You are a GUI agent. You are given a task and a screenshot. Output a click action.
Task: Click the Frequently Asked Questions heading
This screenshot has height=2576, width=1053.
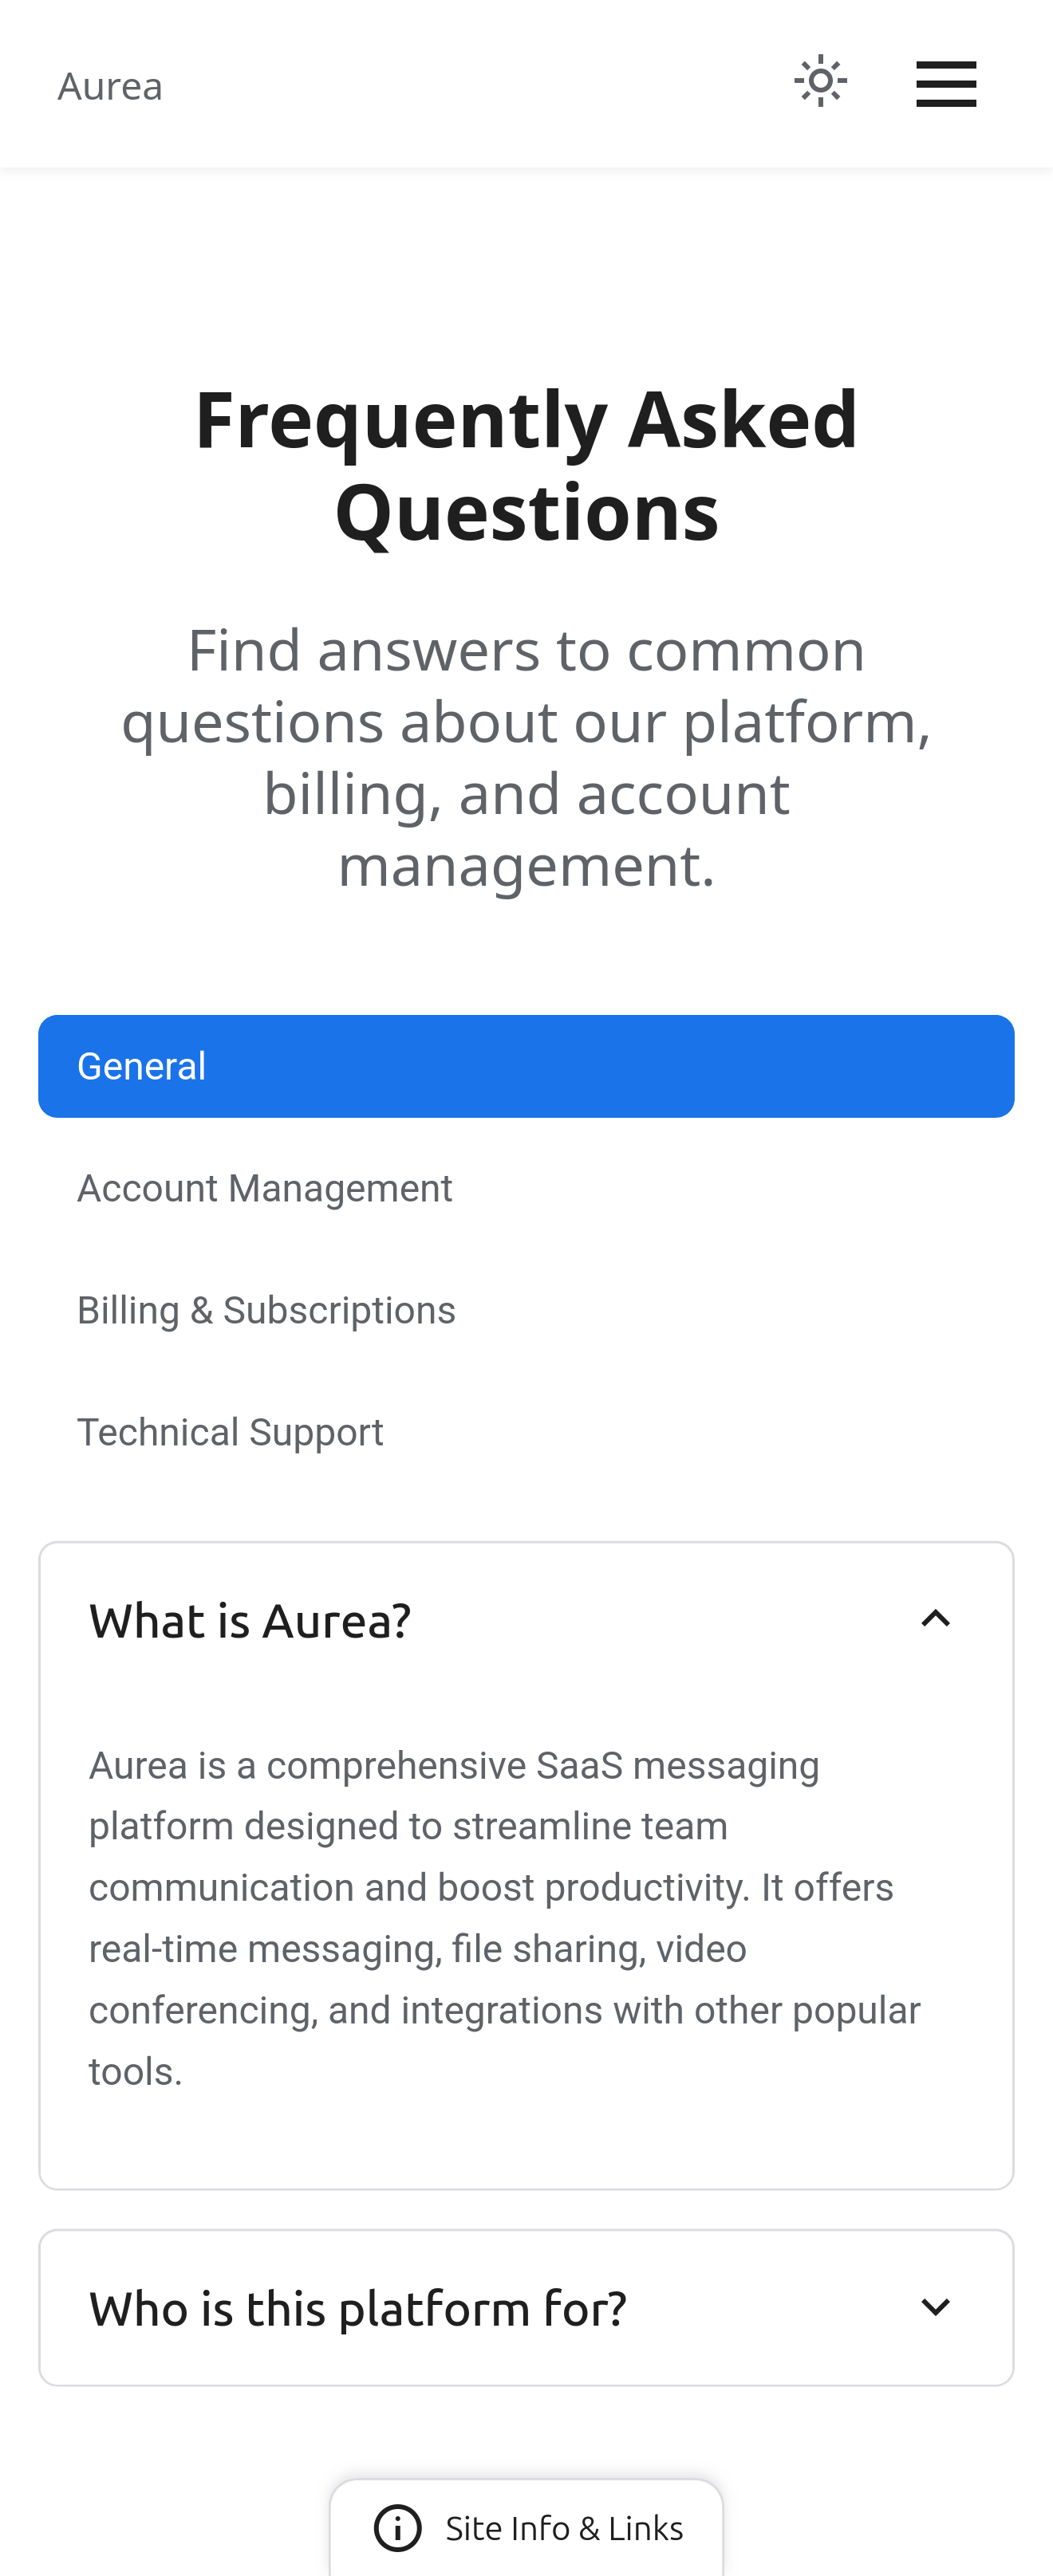[x=526, y=465]
